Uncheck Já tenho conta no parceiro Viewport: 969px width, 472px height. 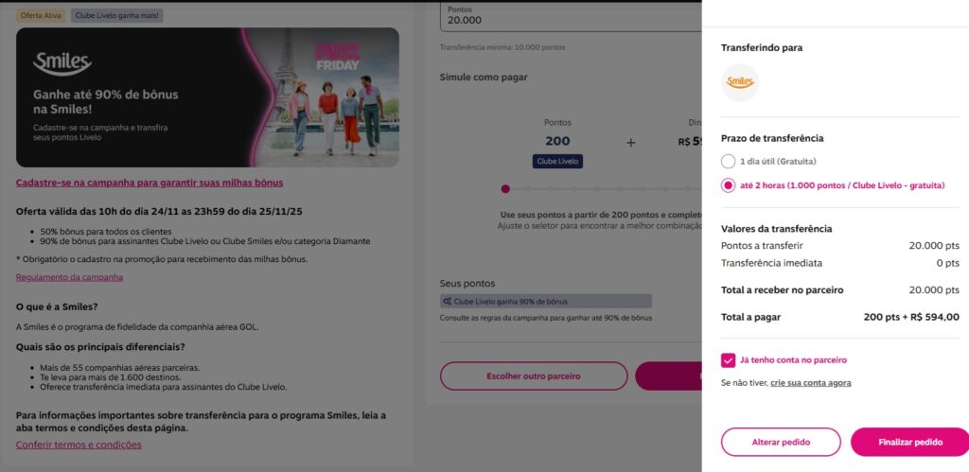tap(728, 360)
